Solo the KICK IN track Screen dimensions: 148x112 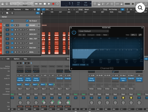(18, 30)
